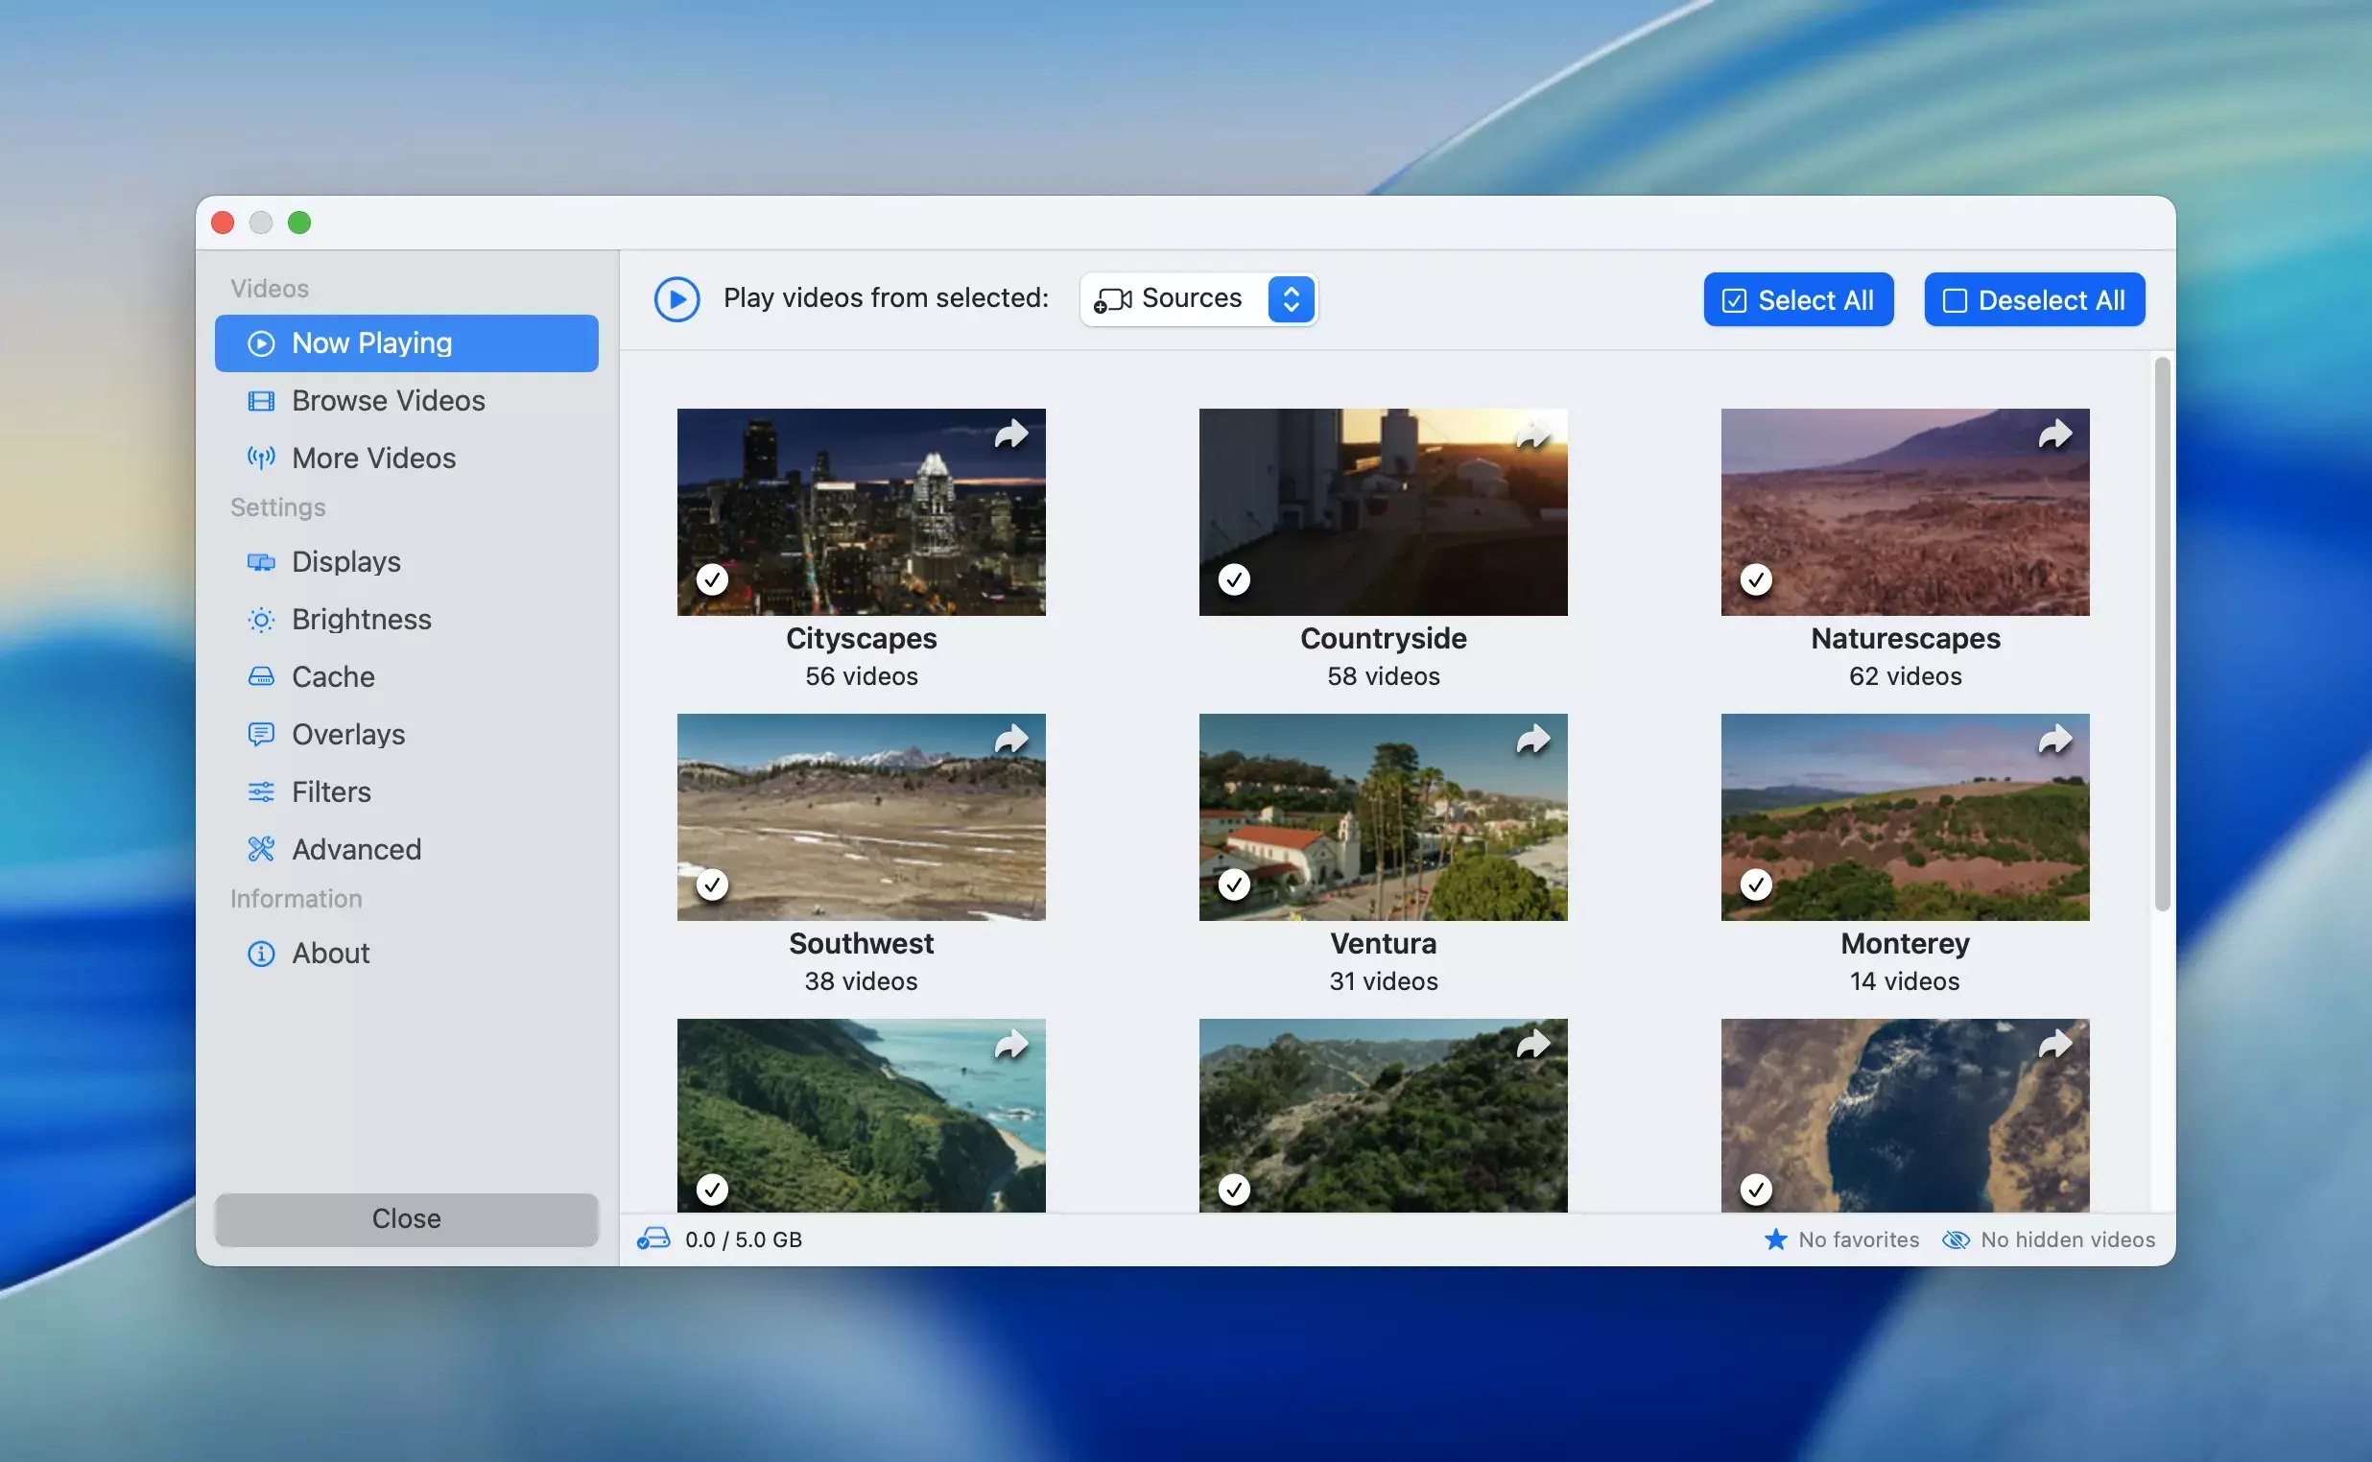This screenshot has width=2372, height=1462.
Task: Click the Monterey video thumbnail
Action: click(1904, 817)
